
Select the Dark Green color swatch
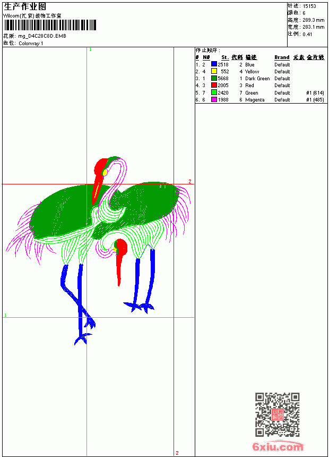214,78
